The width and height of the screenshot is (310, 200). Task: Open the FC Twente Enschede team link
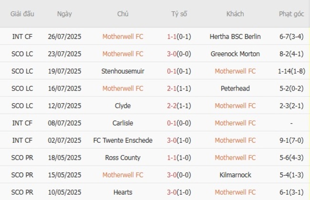[123, 140]
